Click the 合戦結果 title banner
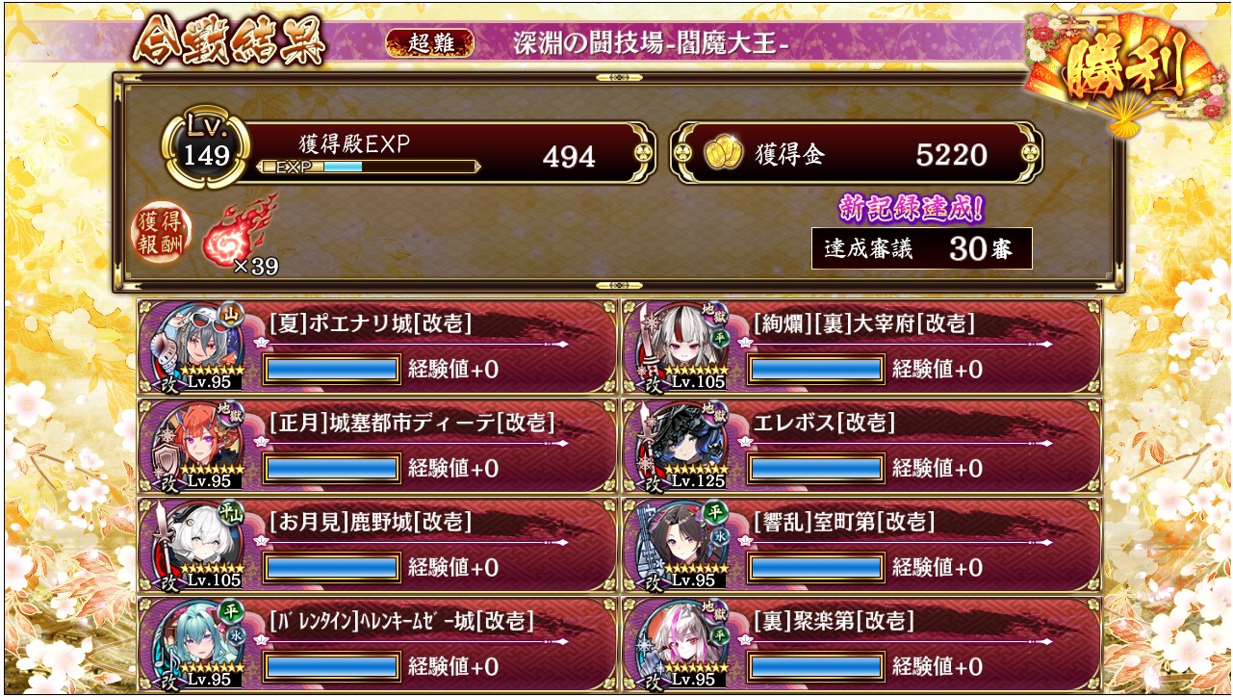This screenshot has width=1233, height=697. point(228,42)
